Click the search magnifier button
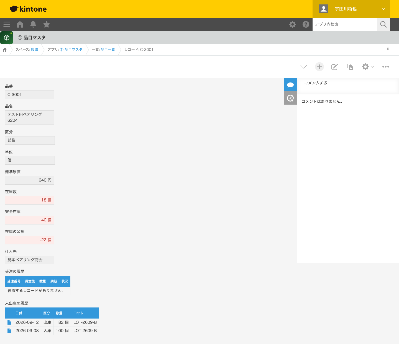The width and height of the screenshot is (399, 344). pos(383,24)
